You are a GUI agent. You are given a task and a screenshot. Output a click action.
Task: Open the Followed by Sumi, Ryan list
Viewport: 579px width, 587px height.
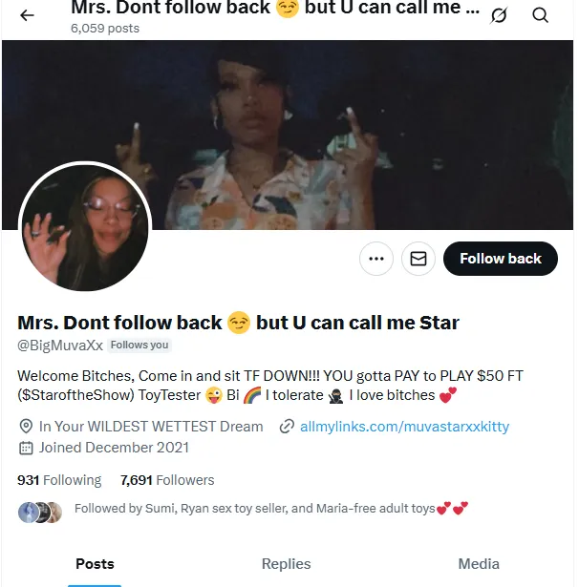271,509
